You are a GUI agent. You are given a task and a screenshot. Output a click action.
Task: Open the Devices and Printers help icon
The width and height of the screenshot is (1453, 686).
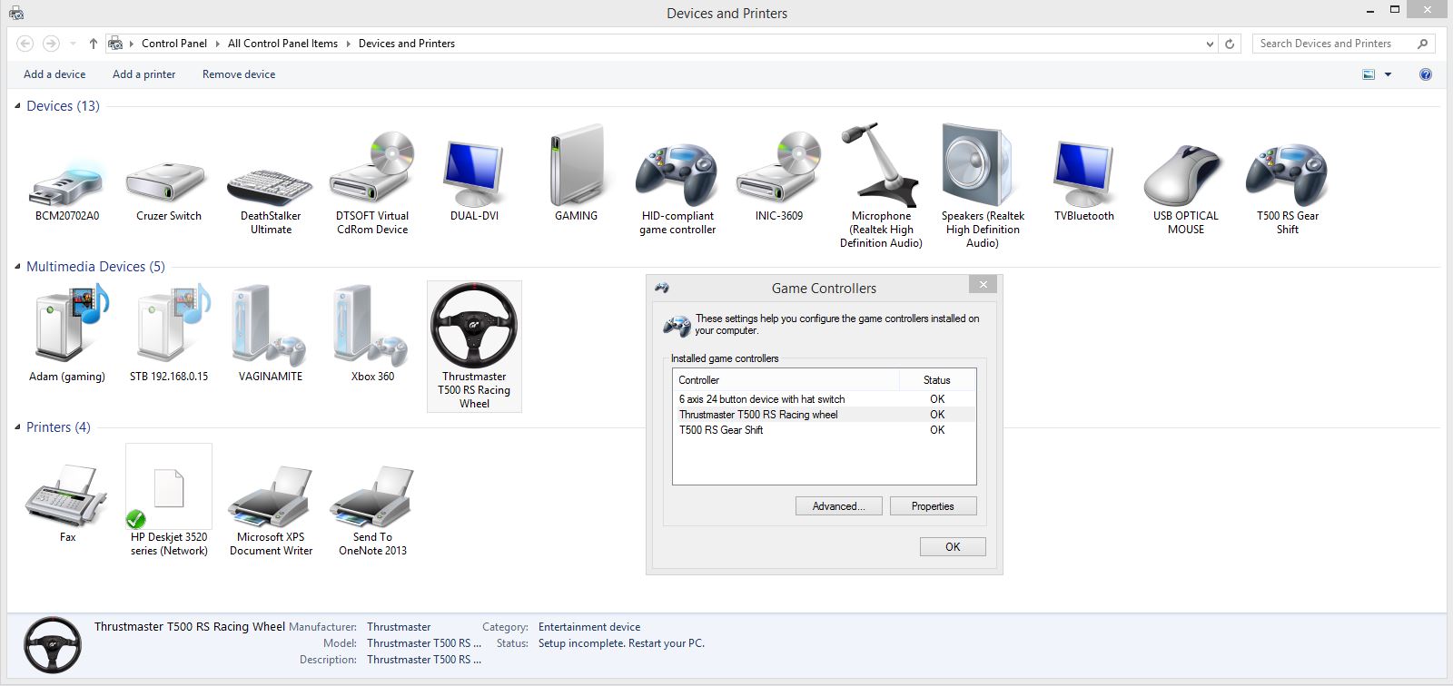pyautogui.click(x=1426, y=74)
